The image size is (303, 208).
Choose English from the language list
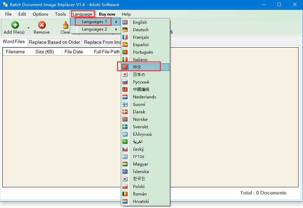click(x=145, y=22)
